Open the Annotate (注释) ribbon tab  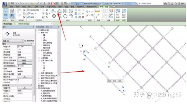[x=36, y=7]
